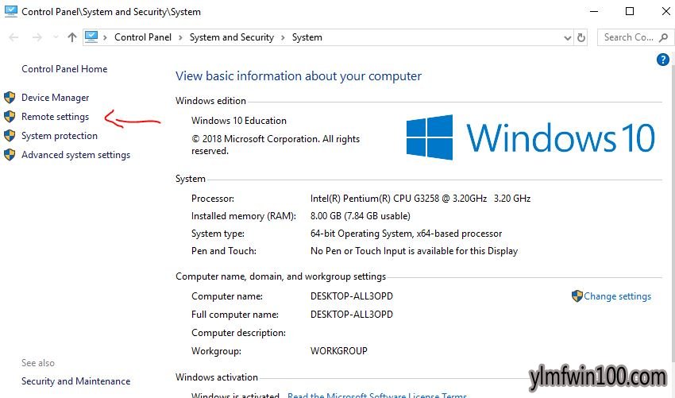Viewport: 675px width, 398px height.
Task: Click the Windows 10 logo image
Action: click(530, 137)
